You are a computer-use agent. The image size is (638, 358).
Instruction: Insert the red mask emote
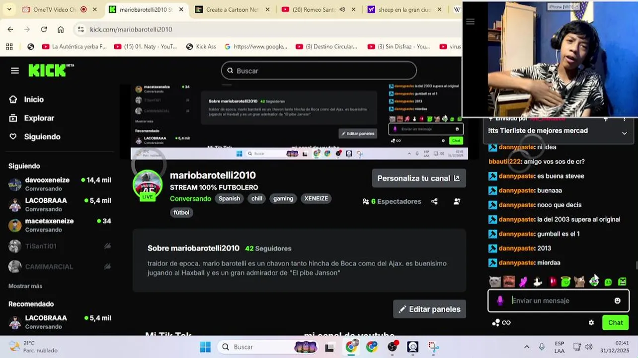[552, 281]
